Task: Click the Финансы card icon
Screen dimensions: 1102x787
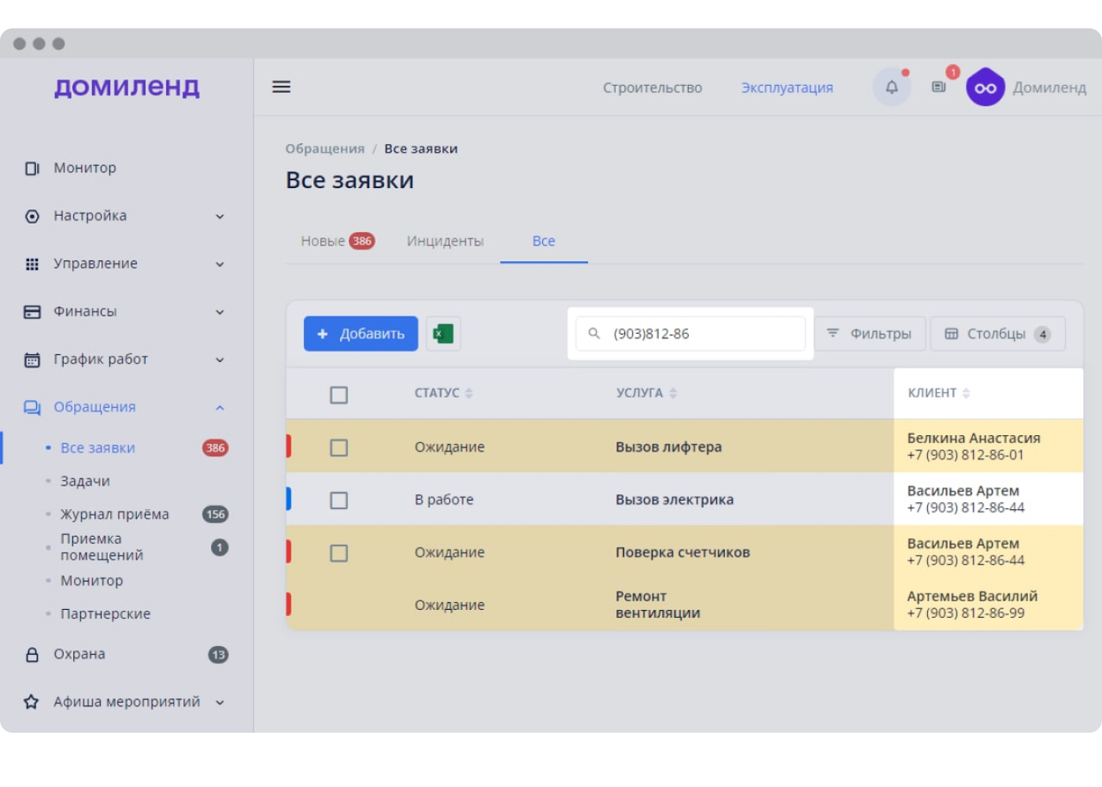Action: [32, 312]
